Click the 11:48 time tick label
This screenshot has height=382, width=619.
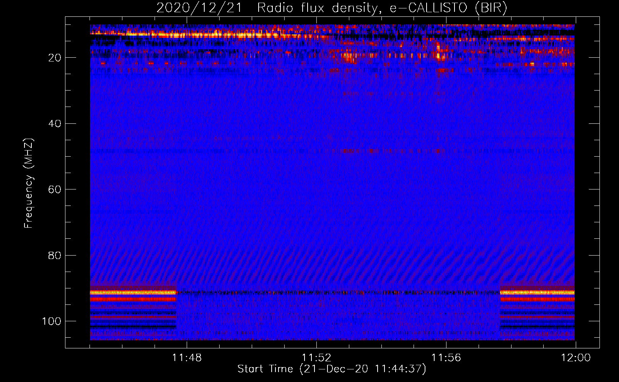pos(187,358)
